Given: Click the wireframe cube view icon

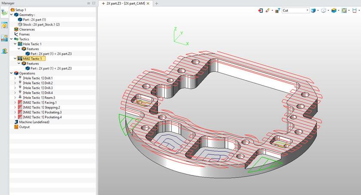Looking at the screenshot, I should tap(324, 11).
